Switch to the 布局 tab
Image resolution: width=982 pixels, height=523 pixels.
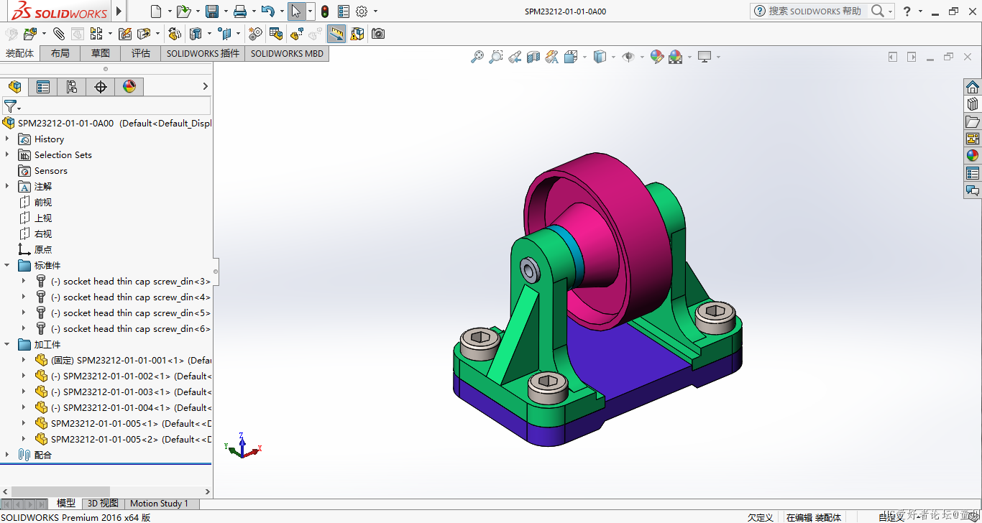60,53
